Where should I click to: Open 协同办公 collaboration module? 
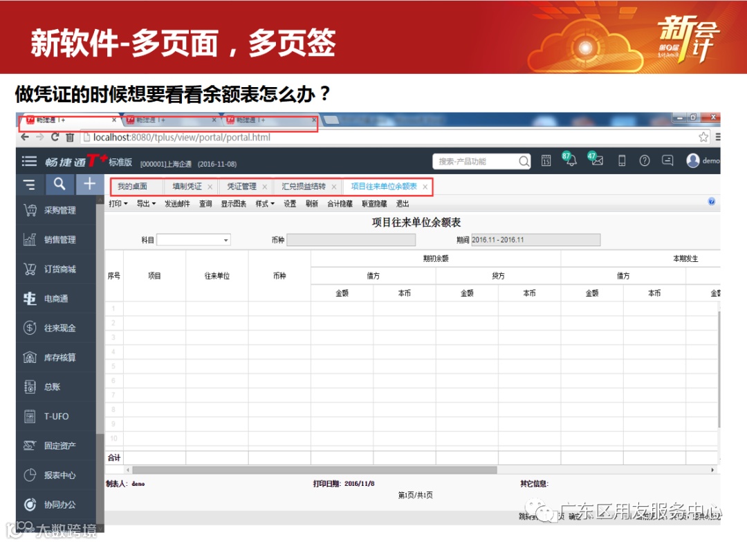pos(56,505)
